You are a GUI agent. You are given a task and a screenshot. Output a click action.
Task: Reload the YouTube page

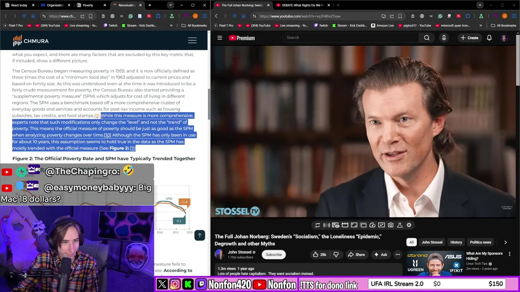[234, 16]
